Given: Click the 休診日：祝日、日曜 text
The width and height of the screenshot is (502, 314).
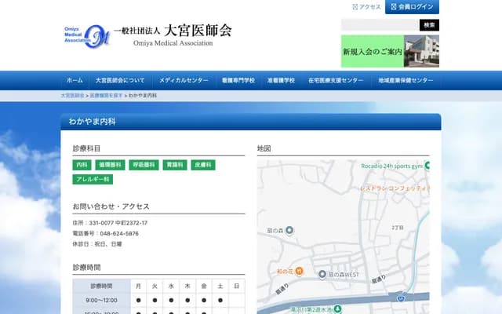Looking at the screenshot, I should pos(97,244).
